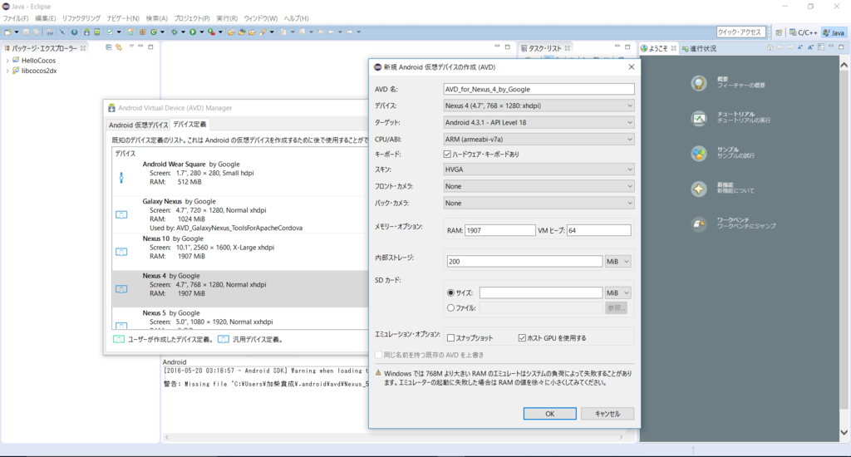Click the Samples icon on Welcome page

[x=699, y=153]
